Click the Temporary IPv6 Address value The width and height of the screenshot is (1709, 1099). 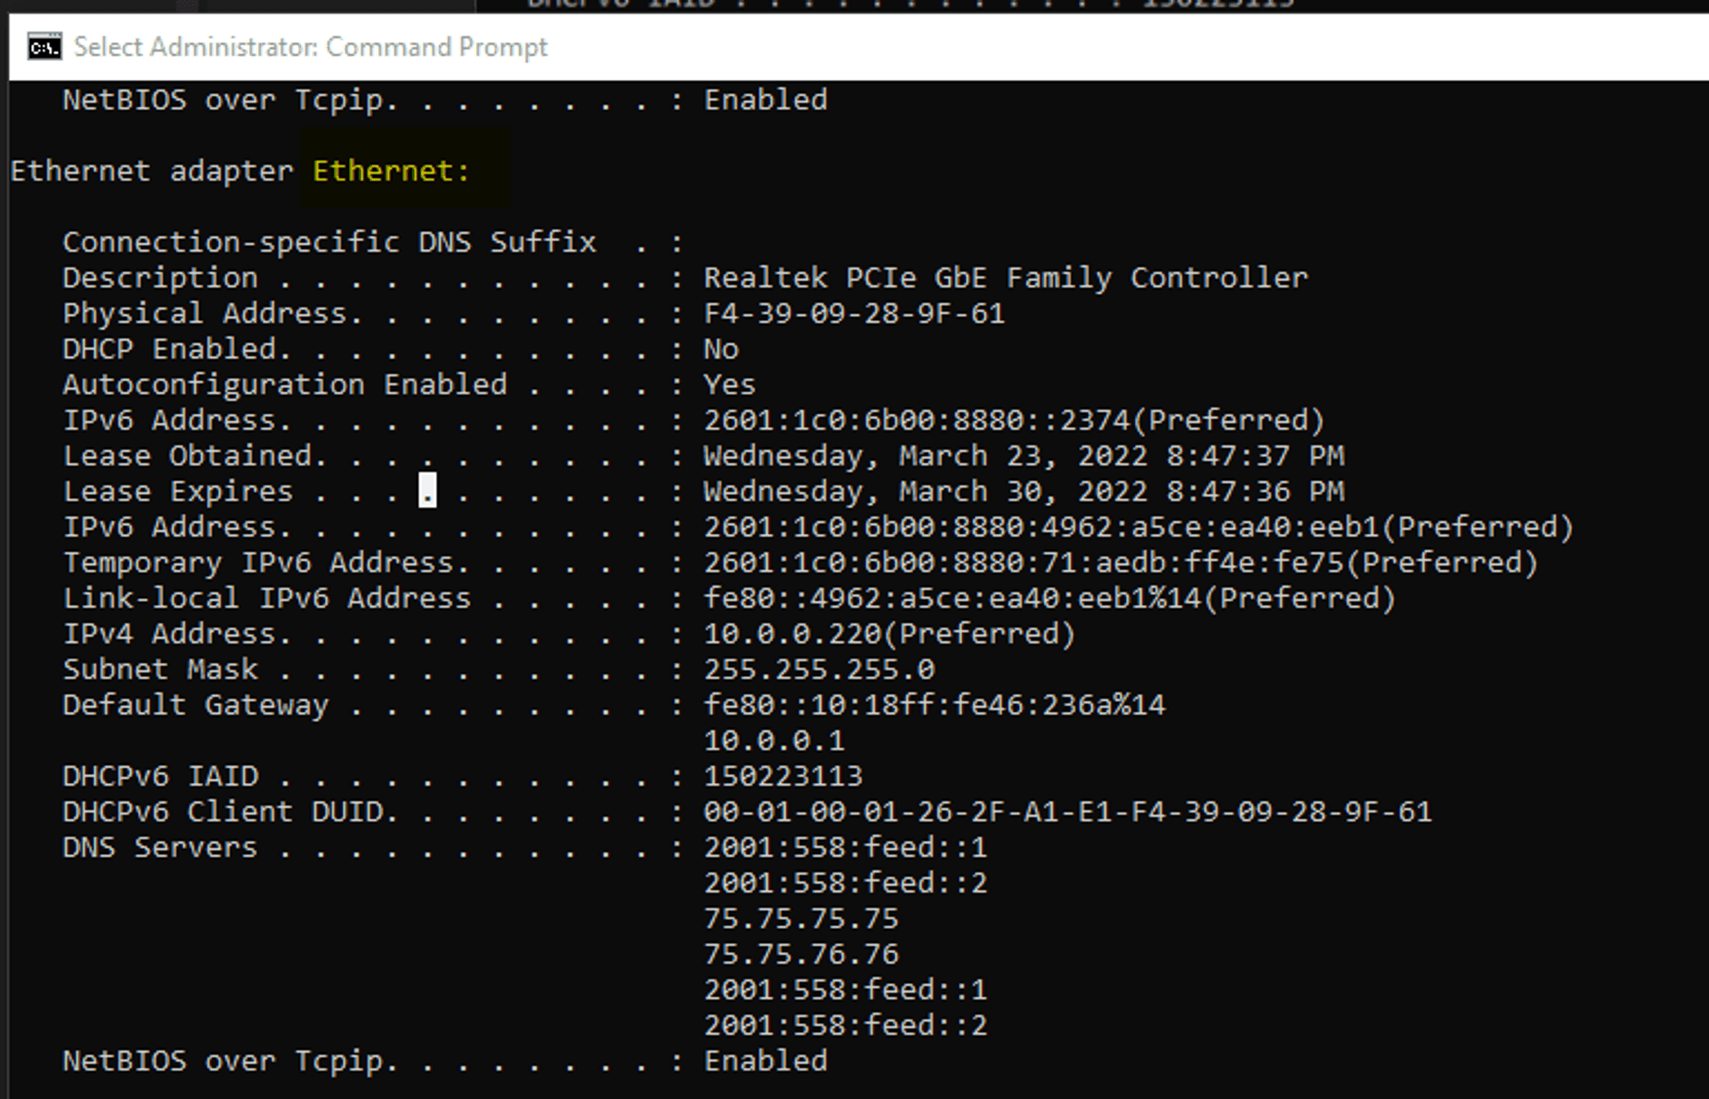(1120, 562)
